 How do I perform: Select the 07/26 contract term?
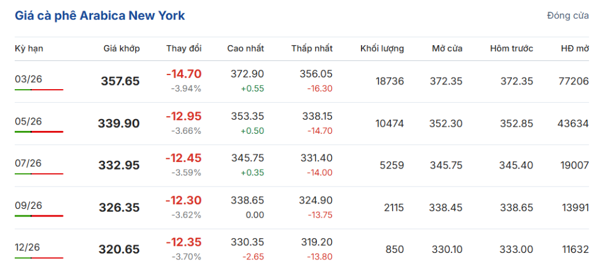pos(28,163)
